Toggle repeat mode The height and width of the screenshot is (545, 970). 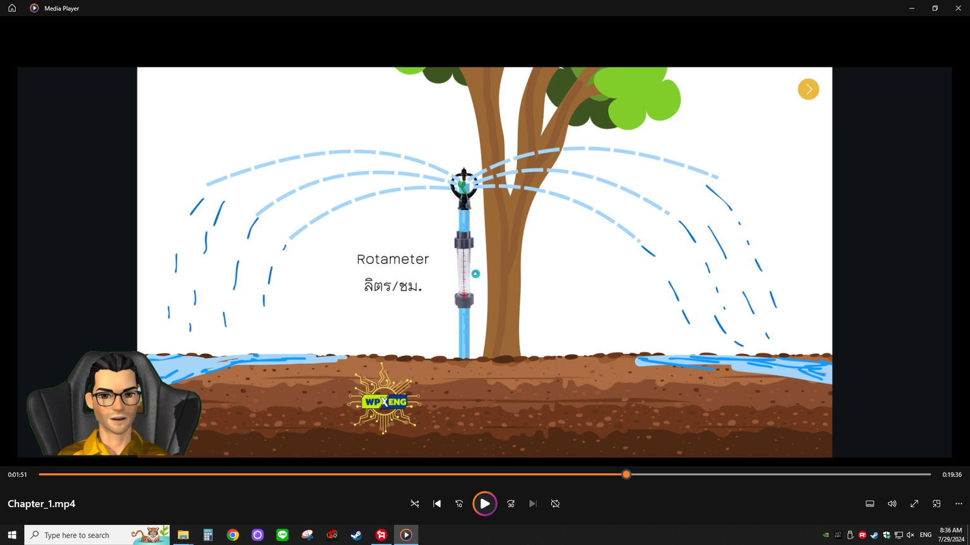(555, 504)
